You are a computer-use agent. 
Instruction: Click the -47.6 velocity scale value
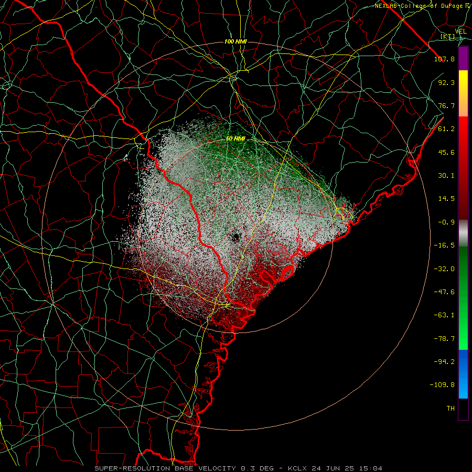pos(444,292)
